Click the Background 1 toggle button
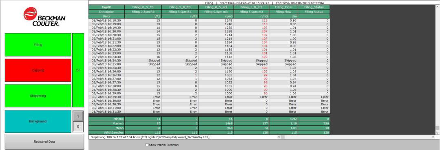The width and height of the screenshot is (440, 150). pyautogui.click(x=78, y=116)
